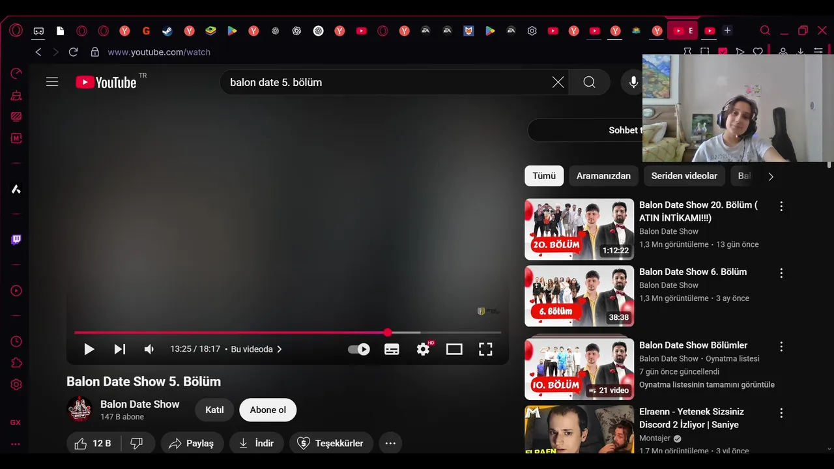
Task: Subscribe with the Abone ol button
Action: point(268,410)
